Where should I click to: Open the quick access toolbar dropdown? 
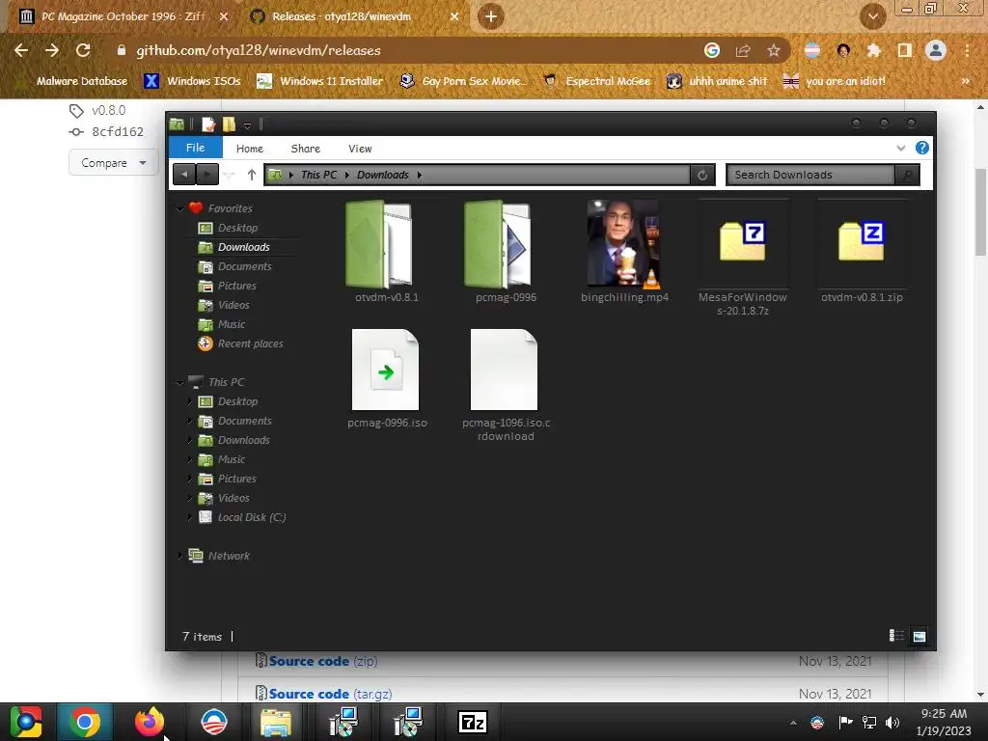pyautogui.click(x=248, y=124)
